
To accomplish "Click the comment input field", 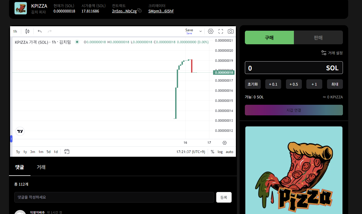I will click(114, 197).
